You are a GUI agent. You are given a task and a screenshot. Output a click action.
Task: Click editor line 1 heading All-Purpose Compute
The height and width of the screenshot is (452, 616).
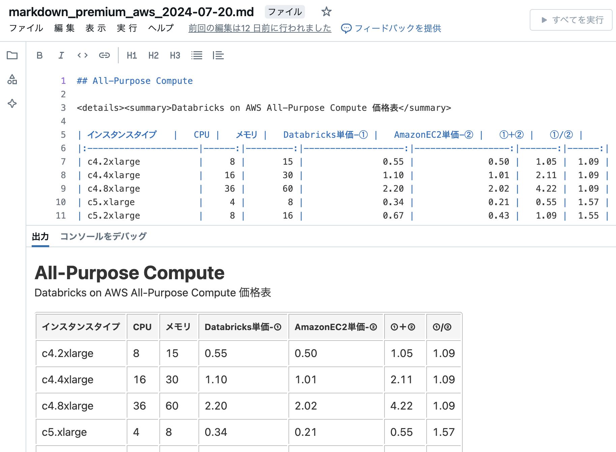click(x=135, y=81)
